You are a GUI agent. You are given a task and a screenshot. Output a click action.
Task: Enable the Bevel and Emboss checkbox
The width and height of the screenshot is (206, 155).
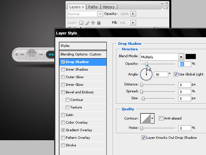click(x=63, y=92)
